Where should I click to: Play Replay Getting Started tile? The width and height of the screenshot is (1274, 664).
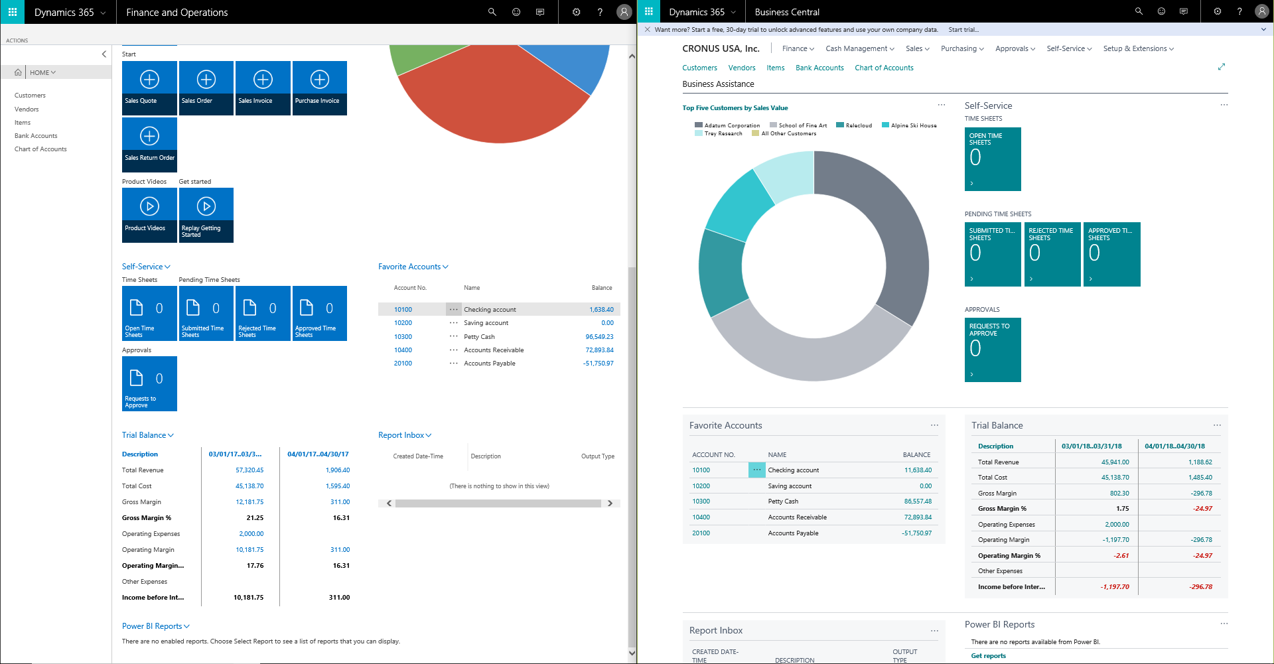[206, 215]
